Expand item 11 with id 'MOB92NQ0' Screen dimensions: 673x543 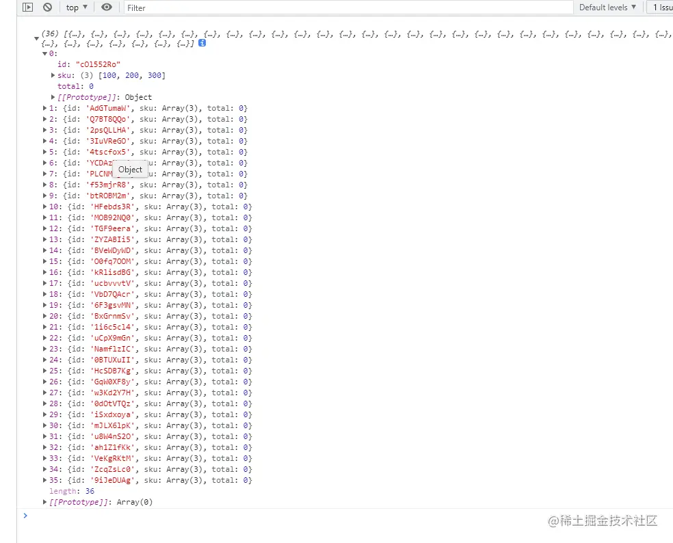click(44, 217)
